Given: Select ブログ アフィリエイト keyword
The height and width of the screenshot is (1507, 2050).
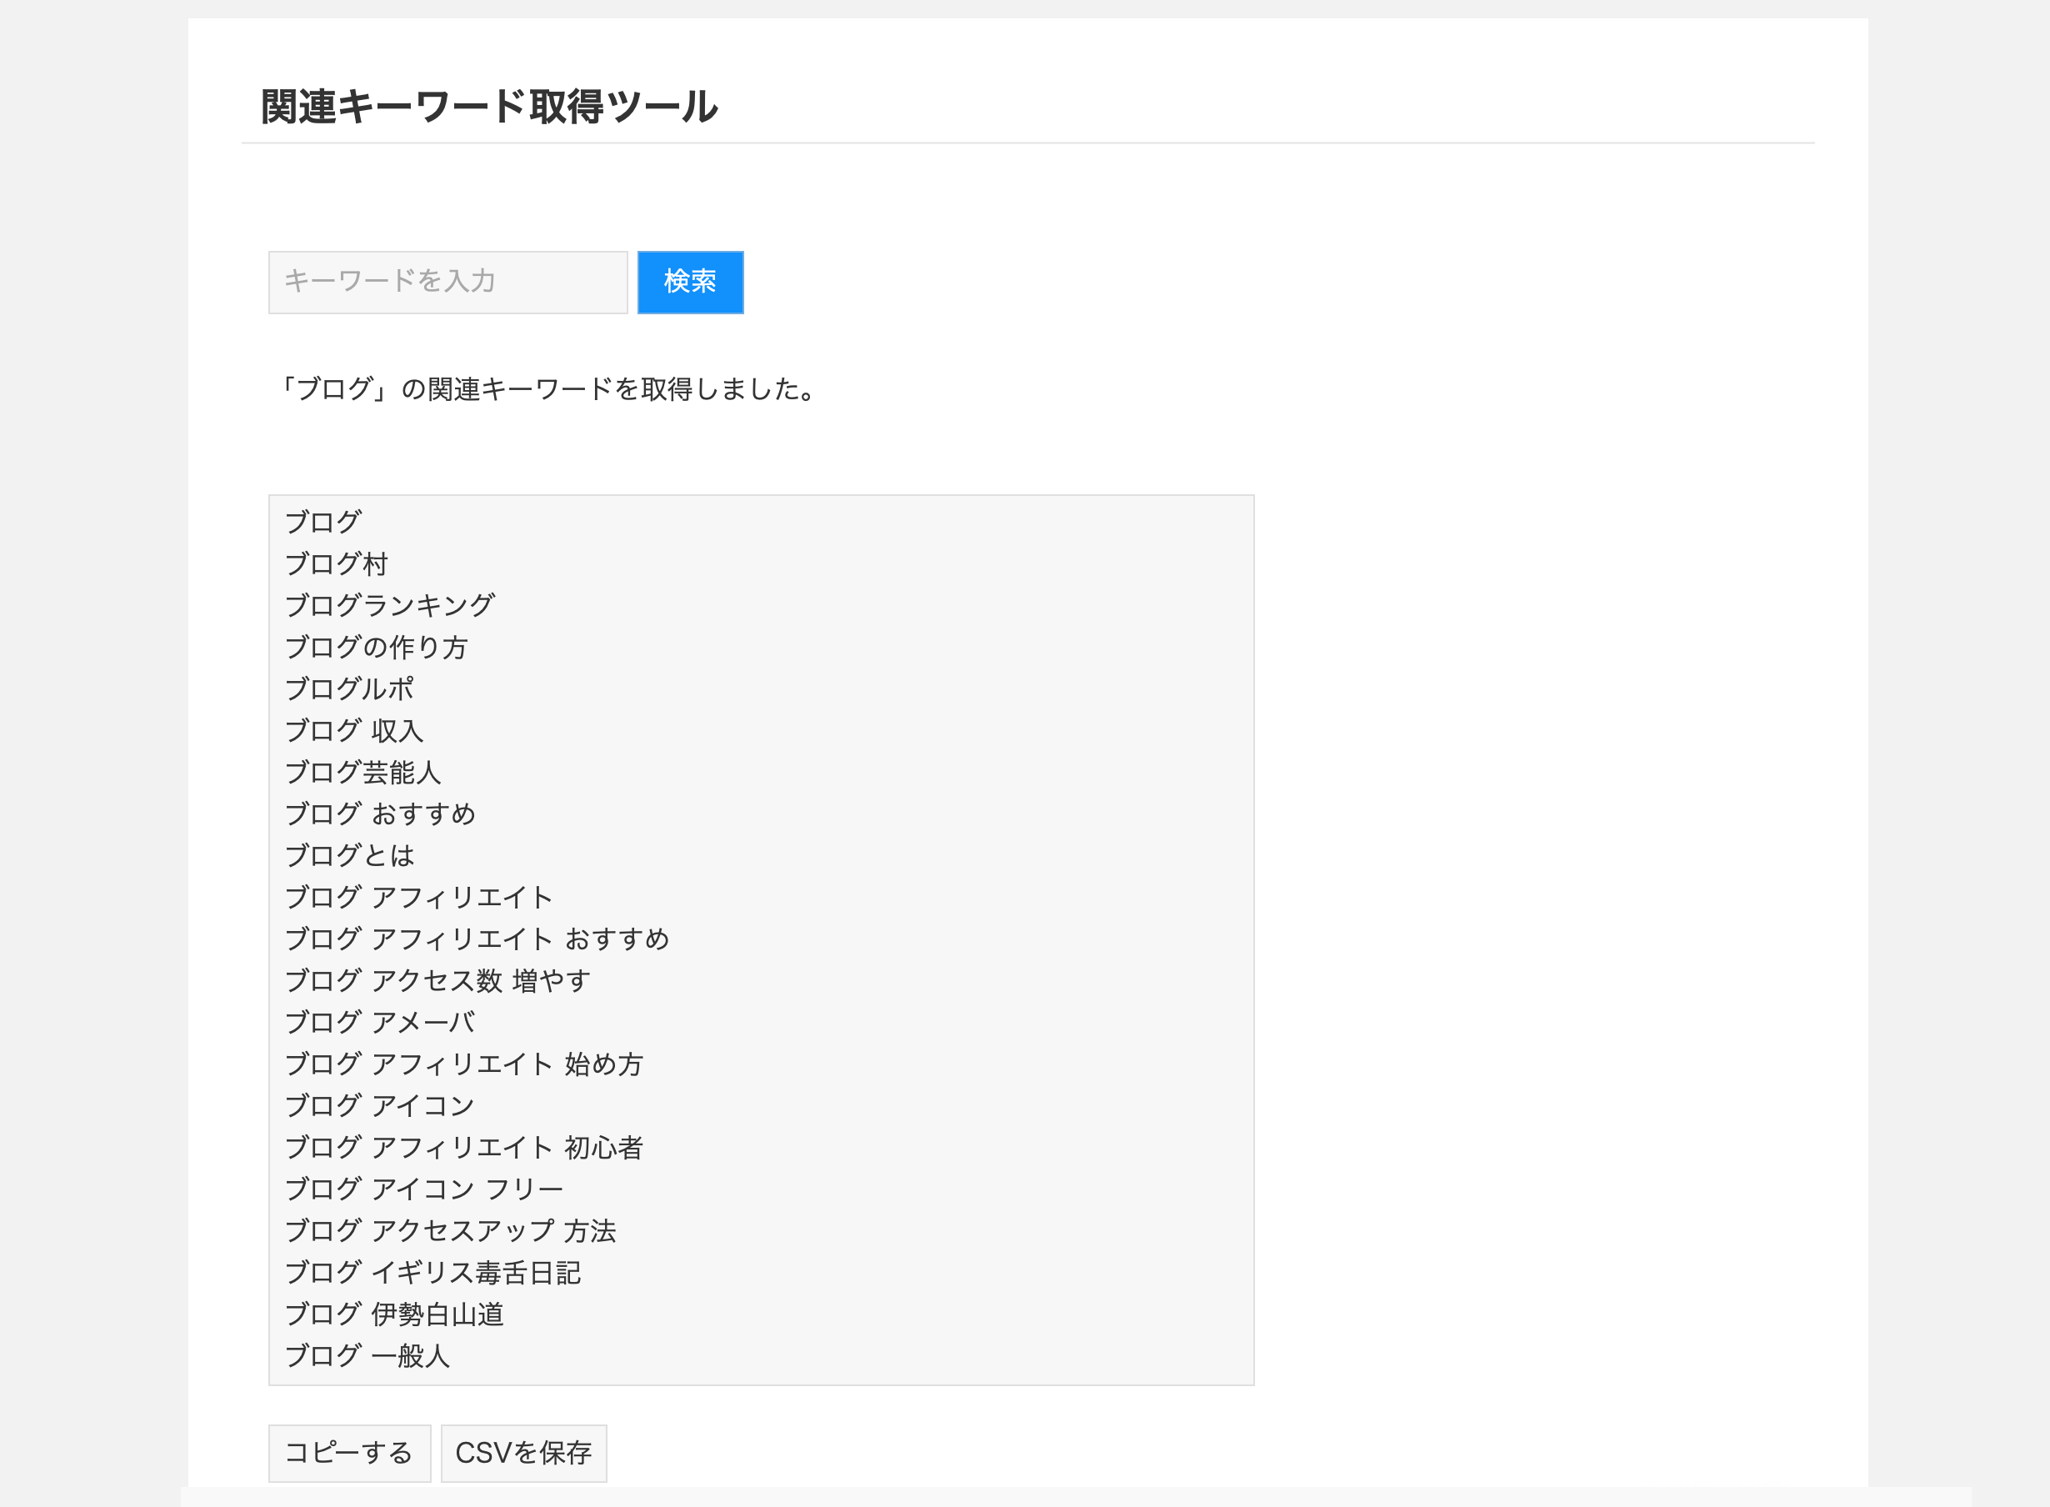Looking at the screenshot, I should coord(417,898).
